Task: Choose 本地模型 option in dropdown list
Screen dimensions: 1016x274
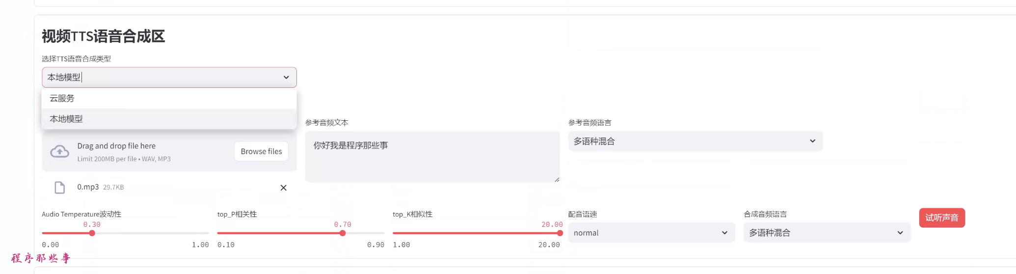Action: 66,119
